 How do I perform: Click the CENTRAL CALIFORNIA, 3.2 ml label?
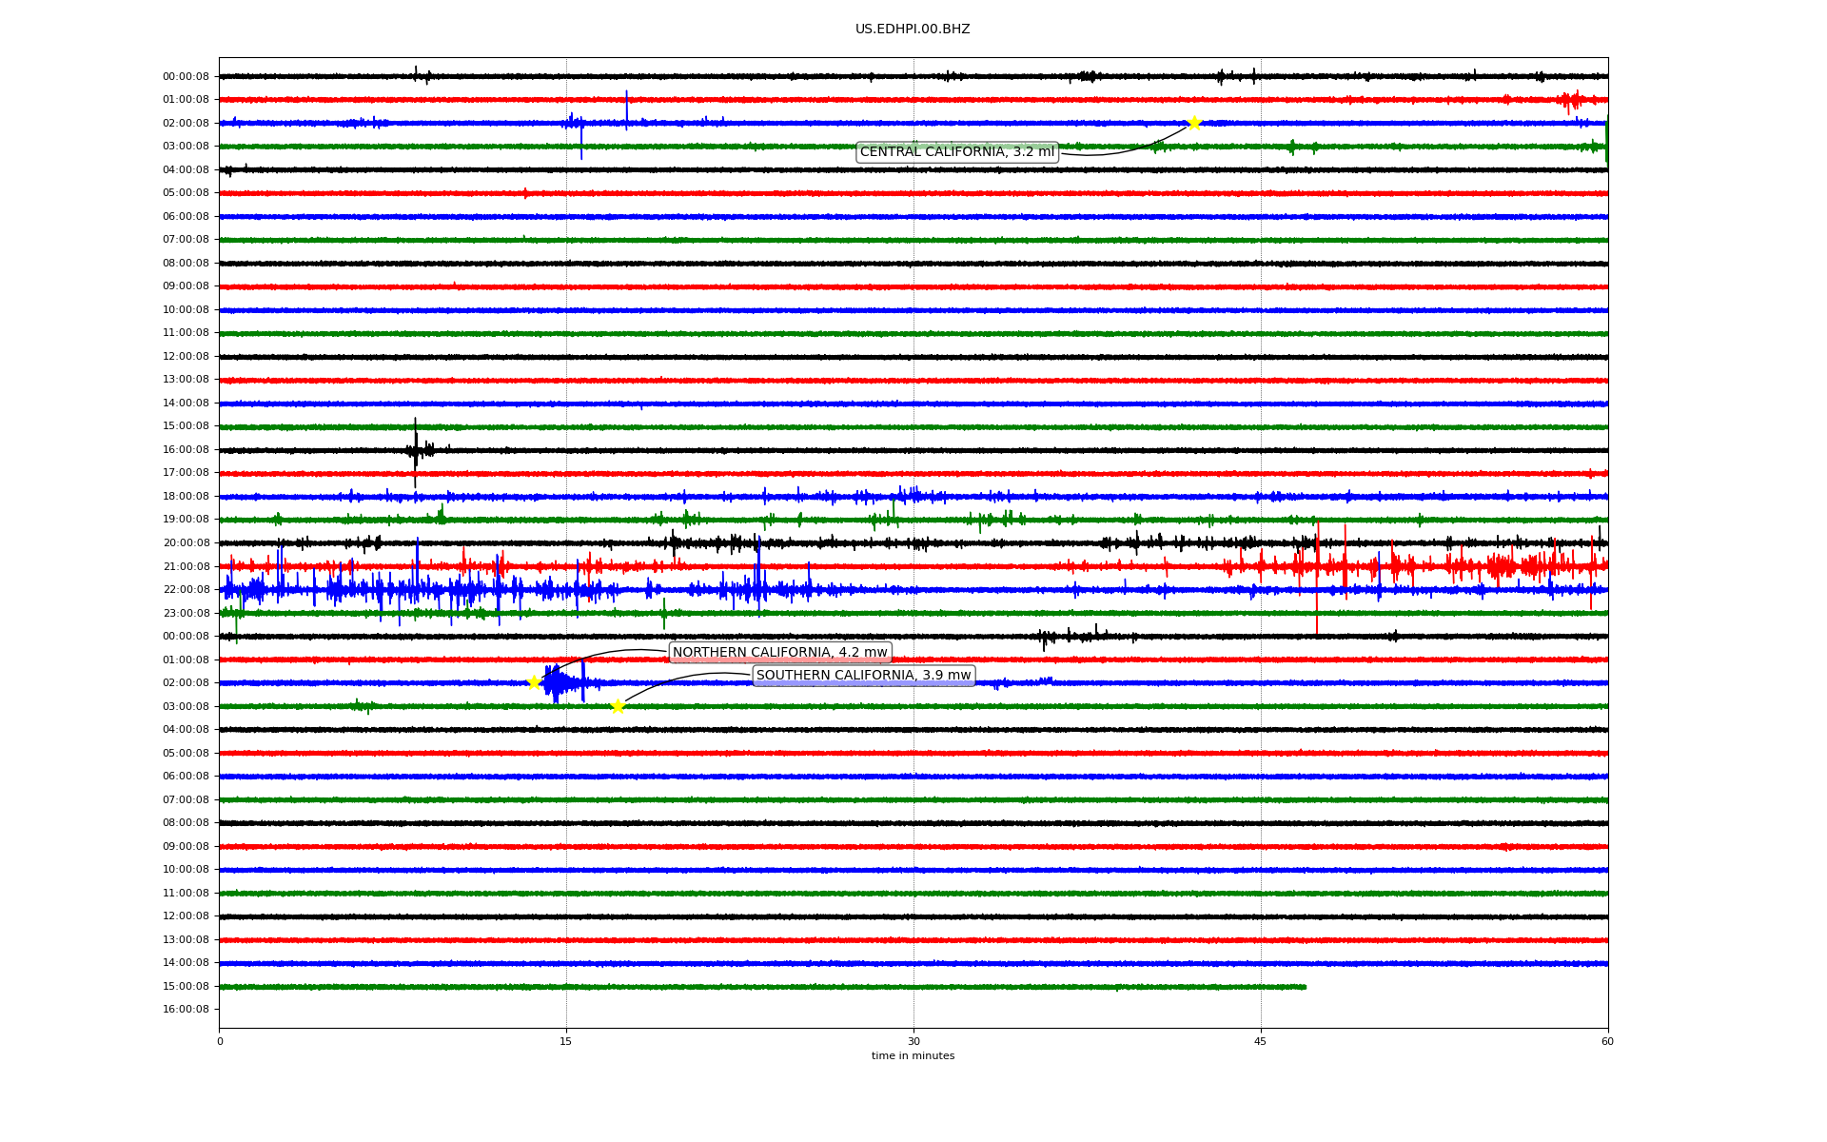(956, 152)
